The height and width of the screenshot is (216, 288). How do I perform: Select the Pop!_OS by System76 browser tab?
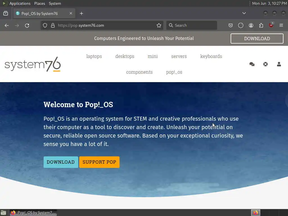tap(44, 13)
